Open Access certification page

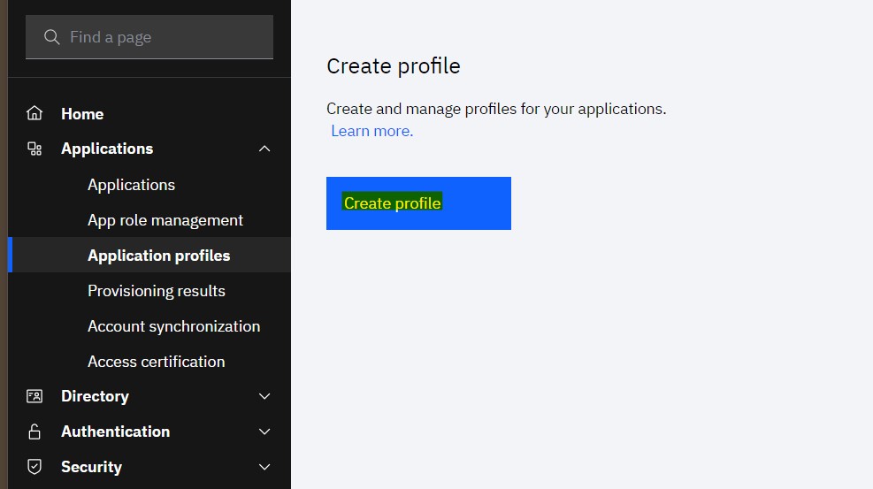click(157, 362)
